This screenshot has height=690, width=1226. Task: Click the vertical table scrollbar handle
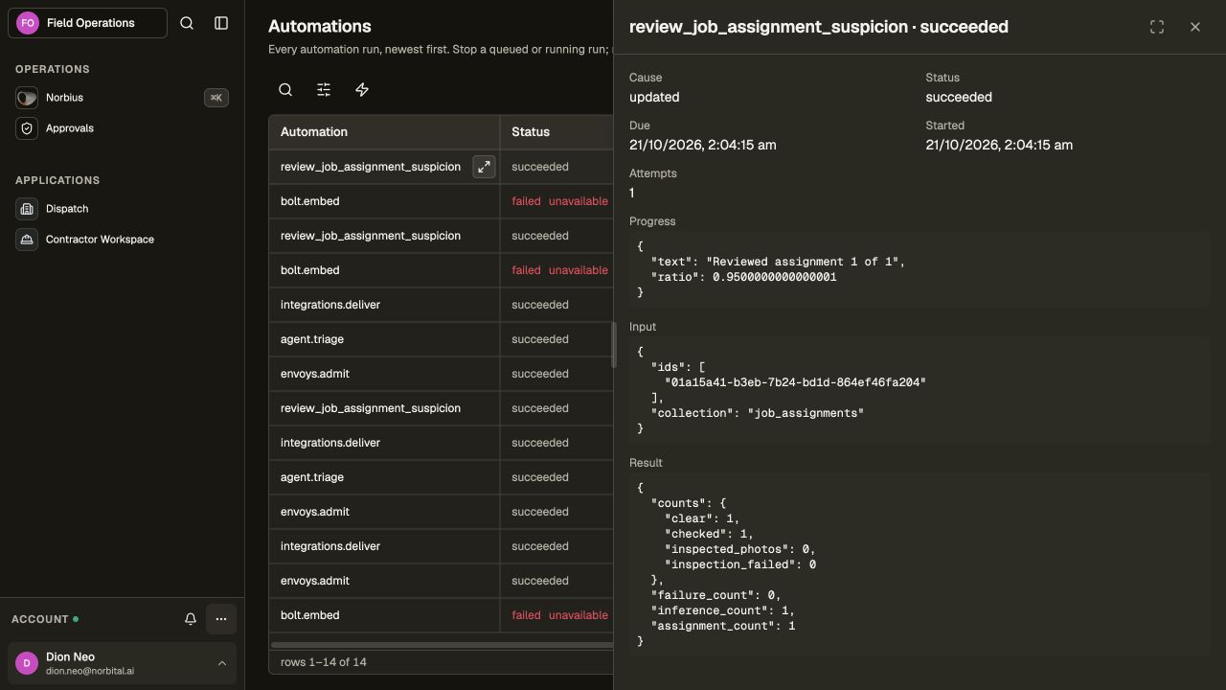[x=613, y=345]
